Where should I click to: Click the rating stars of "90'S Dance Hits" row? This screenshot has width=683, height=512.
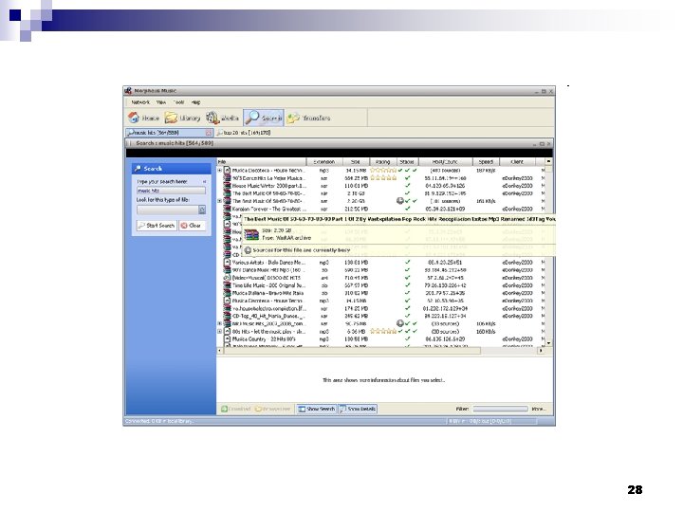click(x=383, y=177)
